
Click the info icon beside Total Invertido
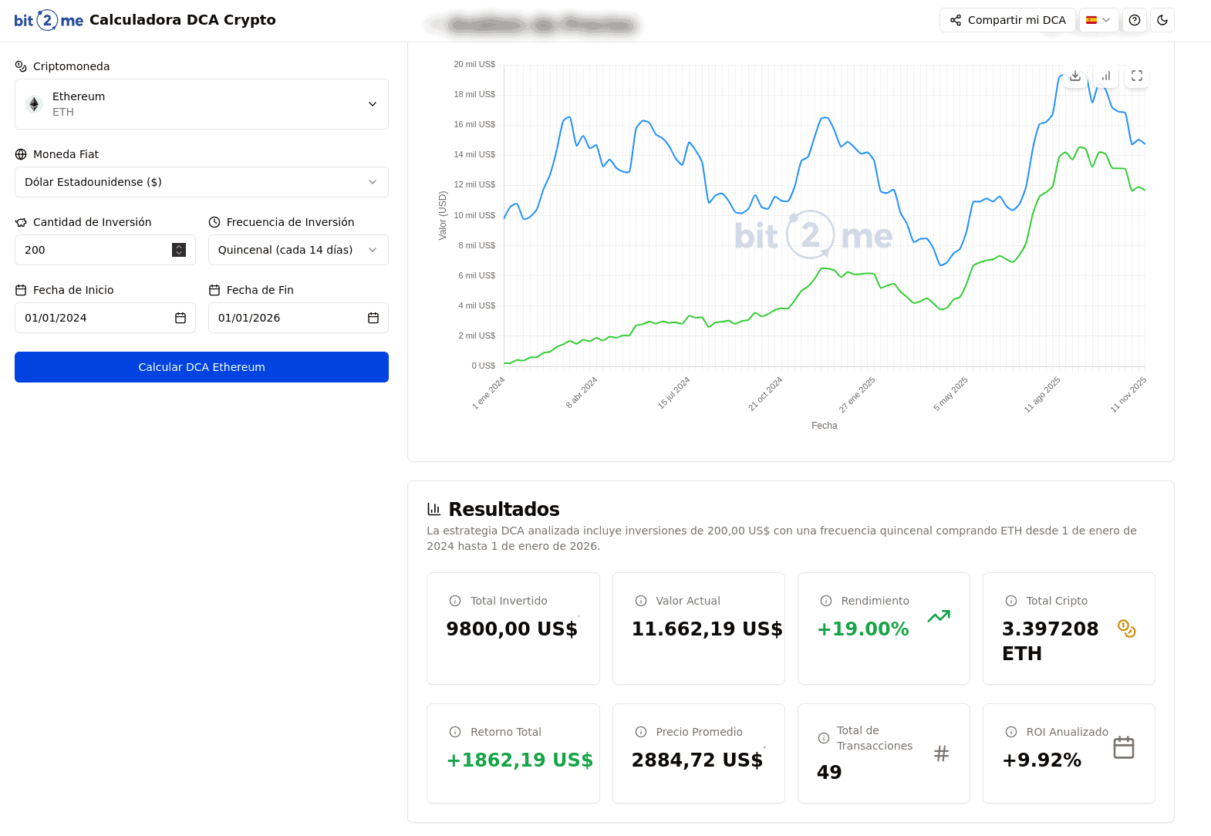coord(455,601)
